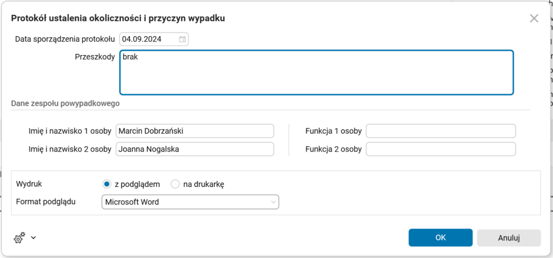Close the Protokół dialog with X
553x258 pixels.
click(534, 19)
